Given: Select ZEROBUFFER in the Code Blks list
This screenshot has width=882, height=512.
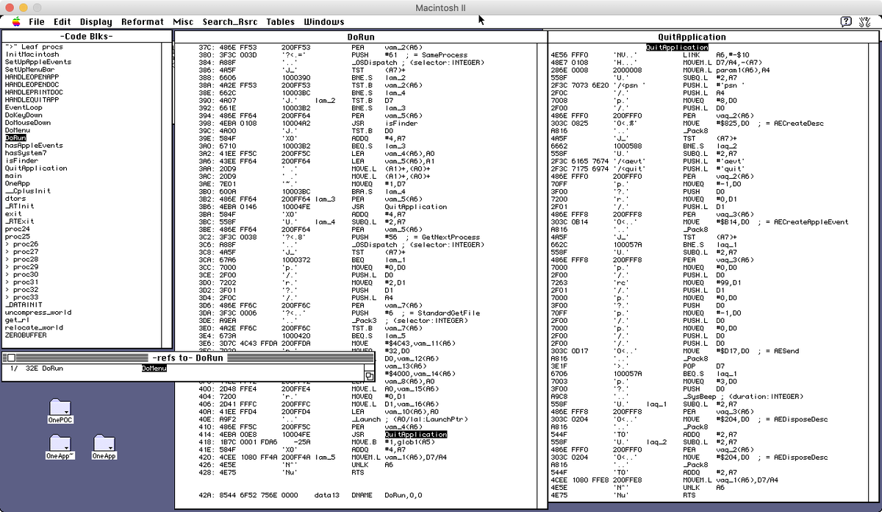Looking at the screenshot, I should (26, 335).
